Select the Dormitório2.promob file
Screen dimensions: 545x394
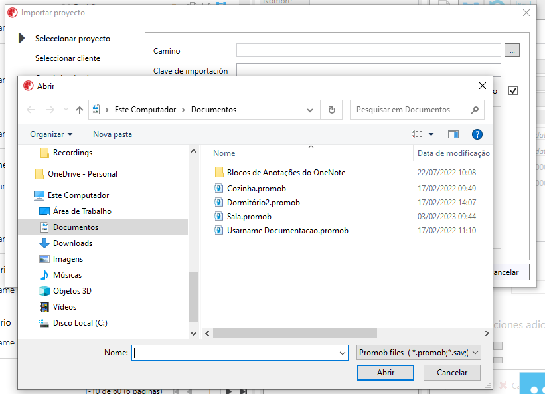tap(264, 203)
